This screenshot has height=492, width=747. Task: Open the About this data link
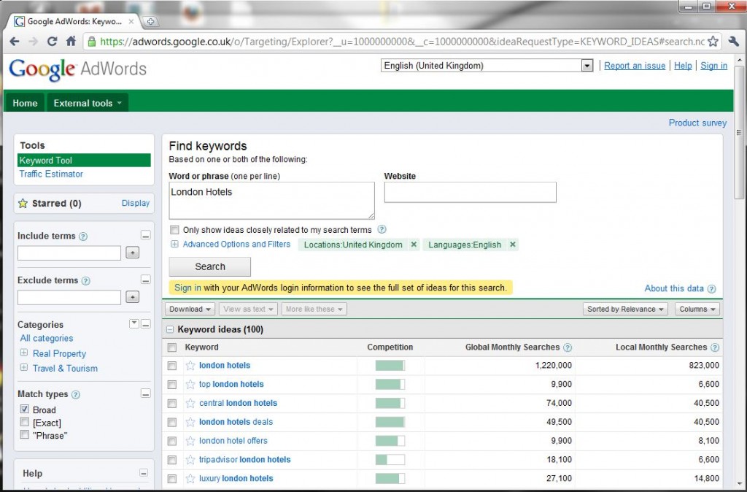click(673, 288)
